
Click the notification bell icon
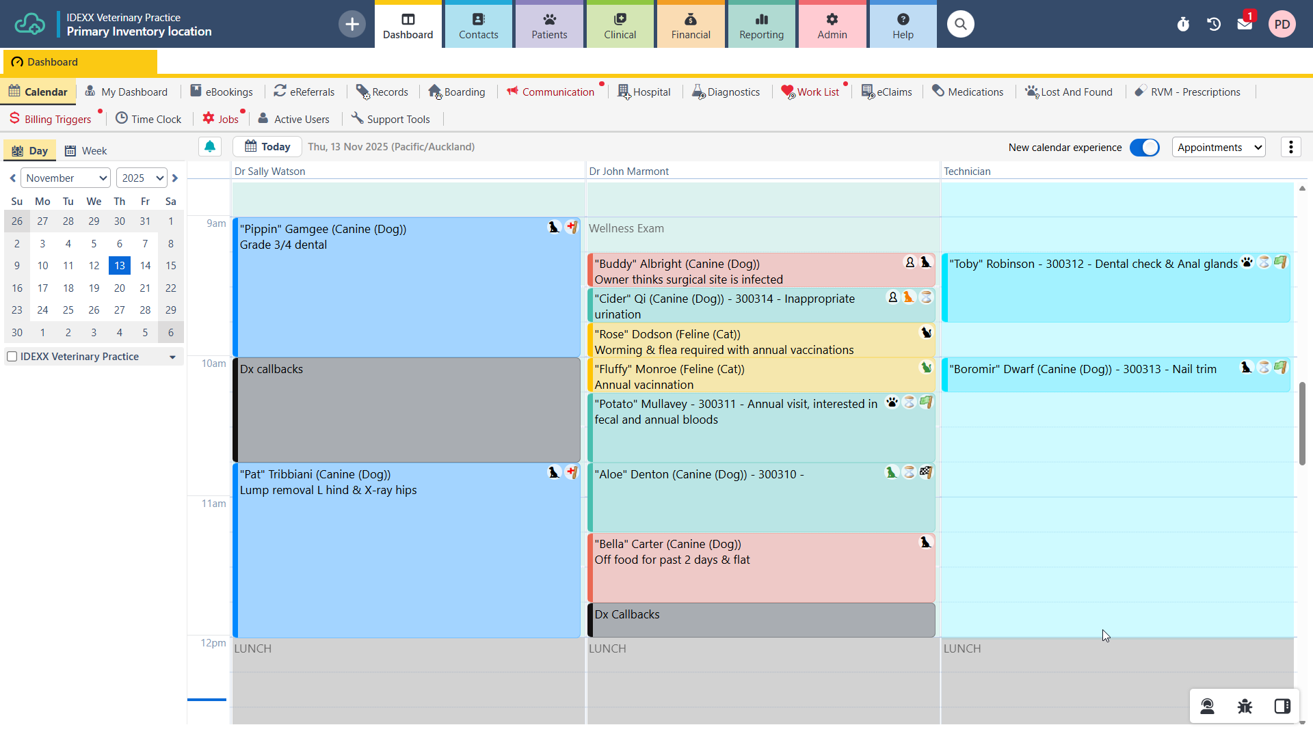coord(210,146)
